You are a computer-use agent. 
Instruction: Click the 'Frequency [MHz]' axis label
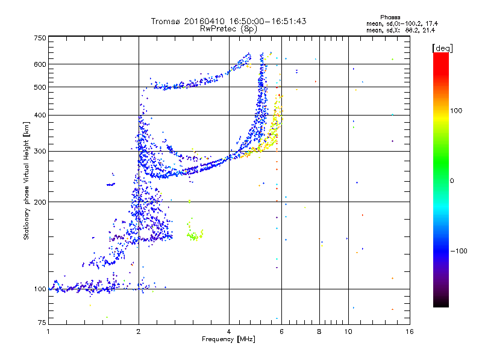click(x=228, y=339)
